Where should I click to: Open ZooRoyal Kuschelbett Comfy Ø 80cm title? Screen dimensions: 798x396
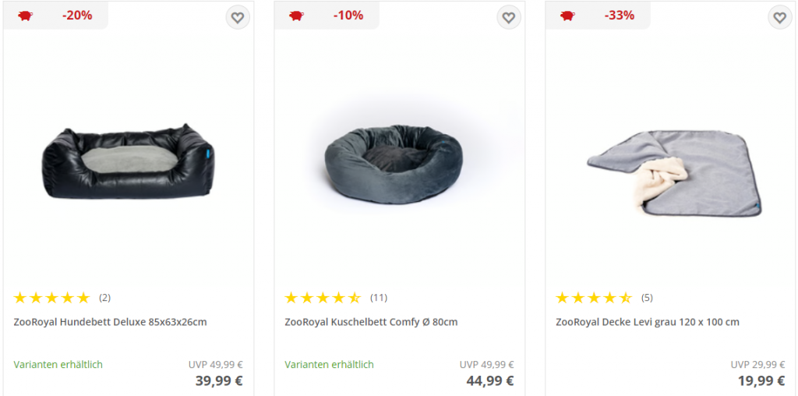[x=372, y=322]
